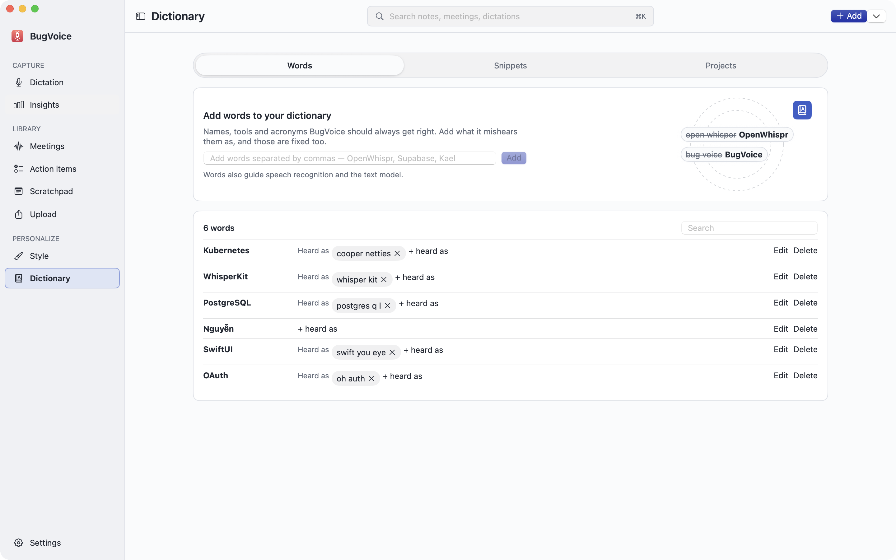
Task: Edit the PostgreSQL entry
Action: coord(781,303)
